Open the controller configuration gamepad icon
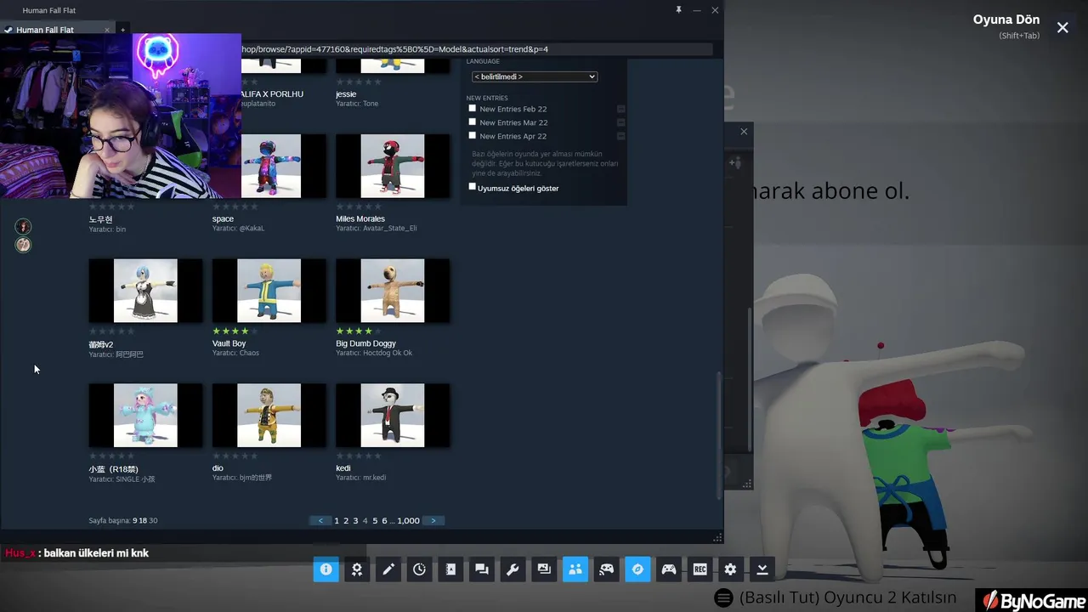 (x=669, y=569)
